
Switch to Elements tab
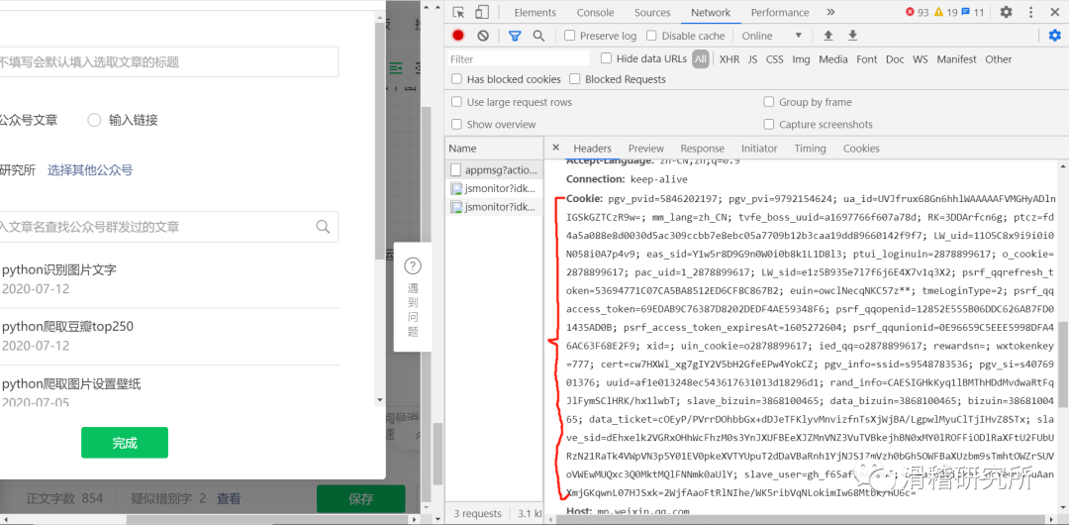(x=535, y=12)
